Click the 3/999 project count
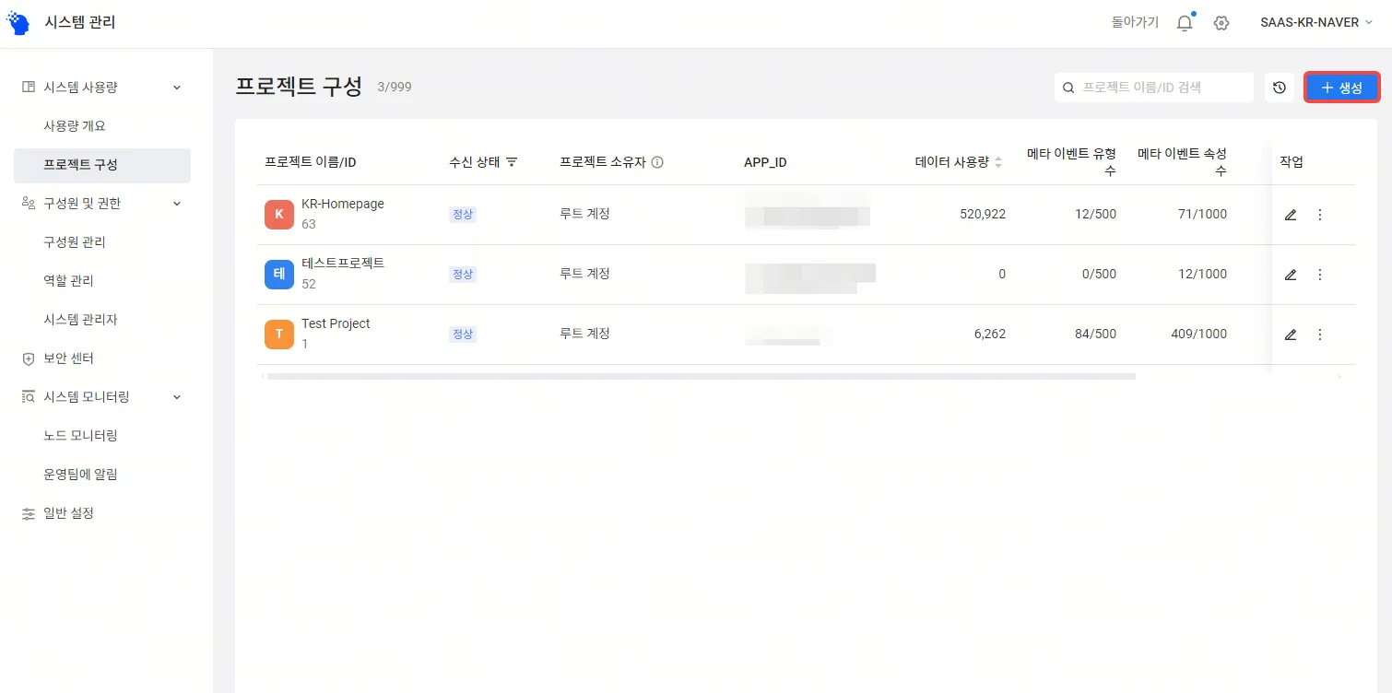The image size is (1392, 693). [395, 88]
